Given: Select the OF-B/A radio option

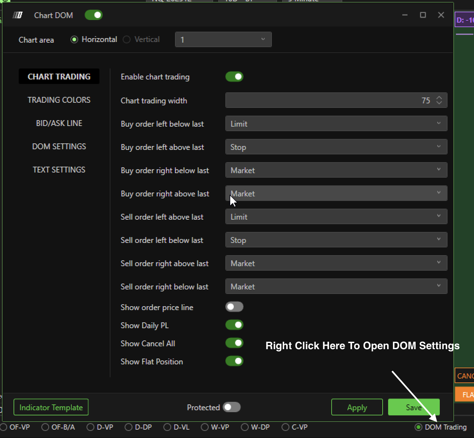Looking at the screenshot, I should [46, 427].
